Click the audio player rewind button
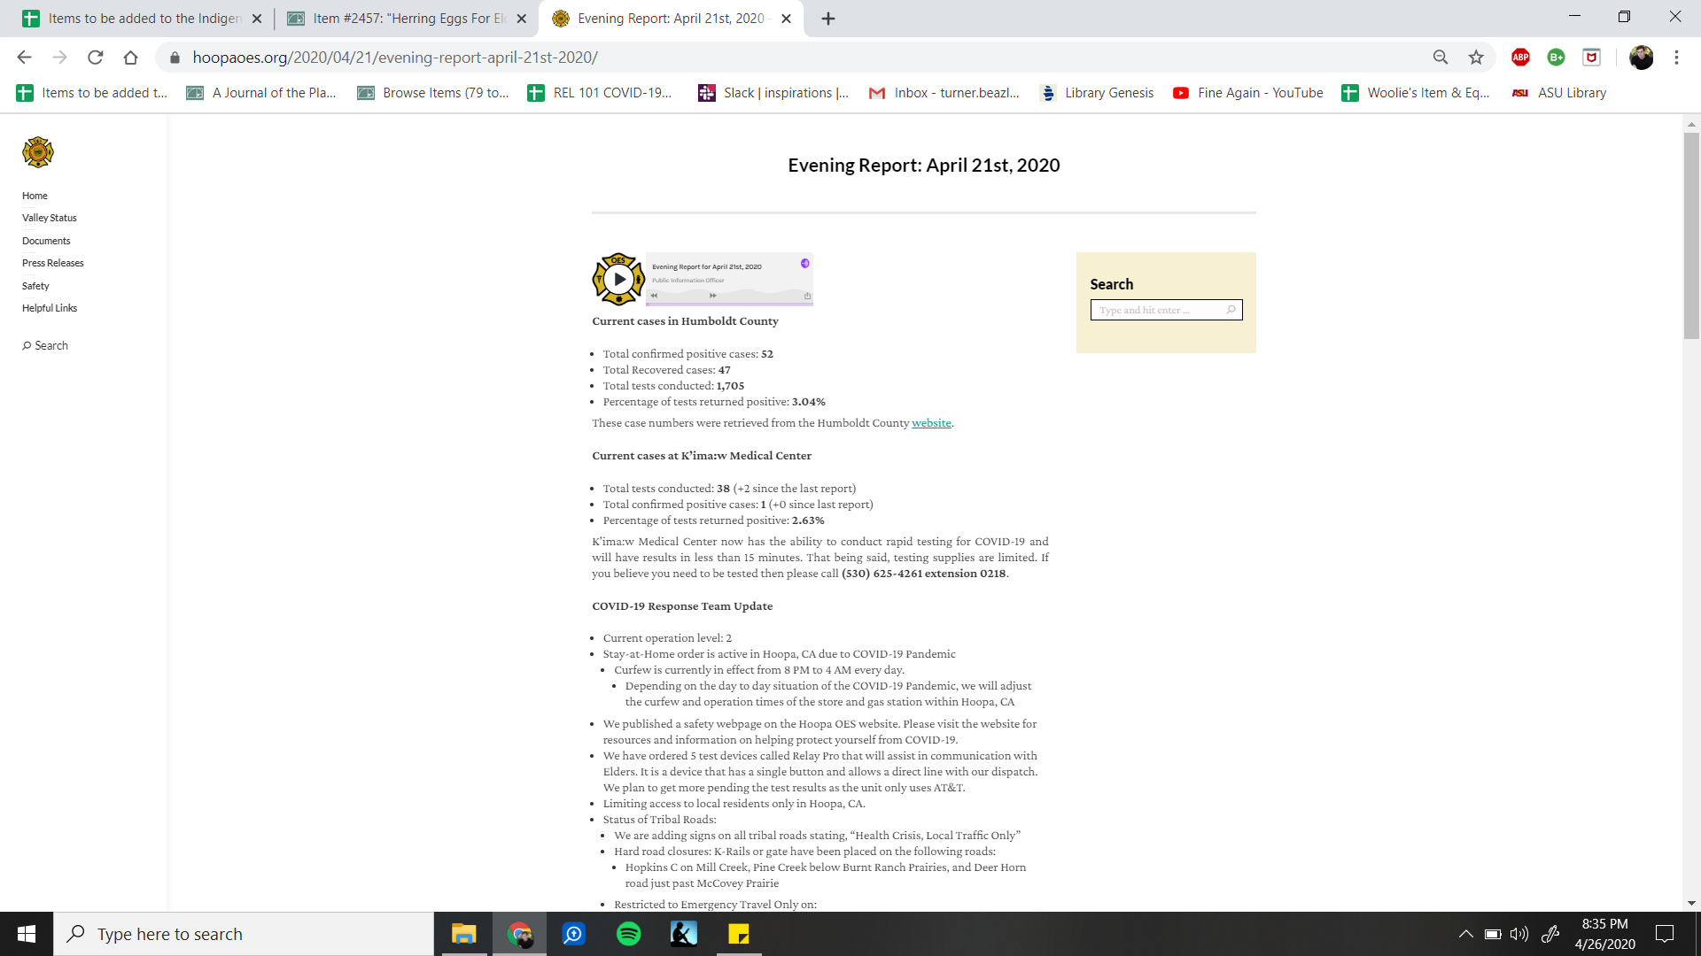The height and width of the screenshot is (956, 1701). (655, 296)
